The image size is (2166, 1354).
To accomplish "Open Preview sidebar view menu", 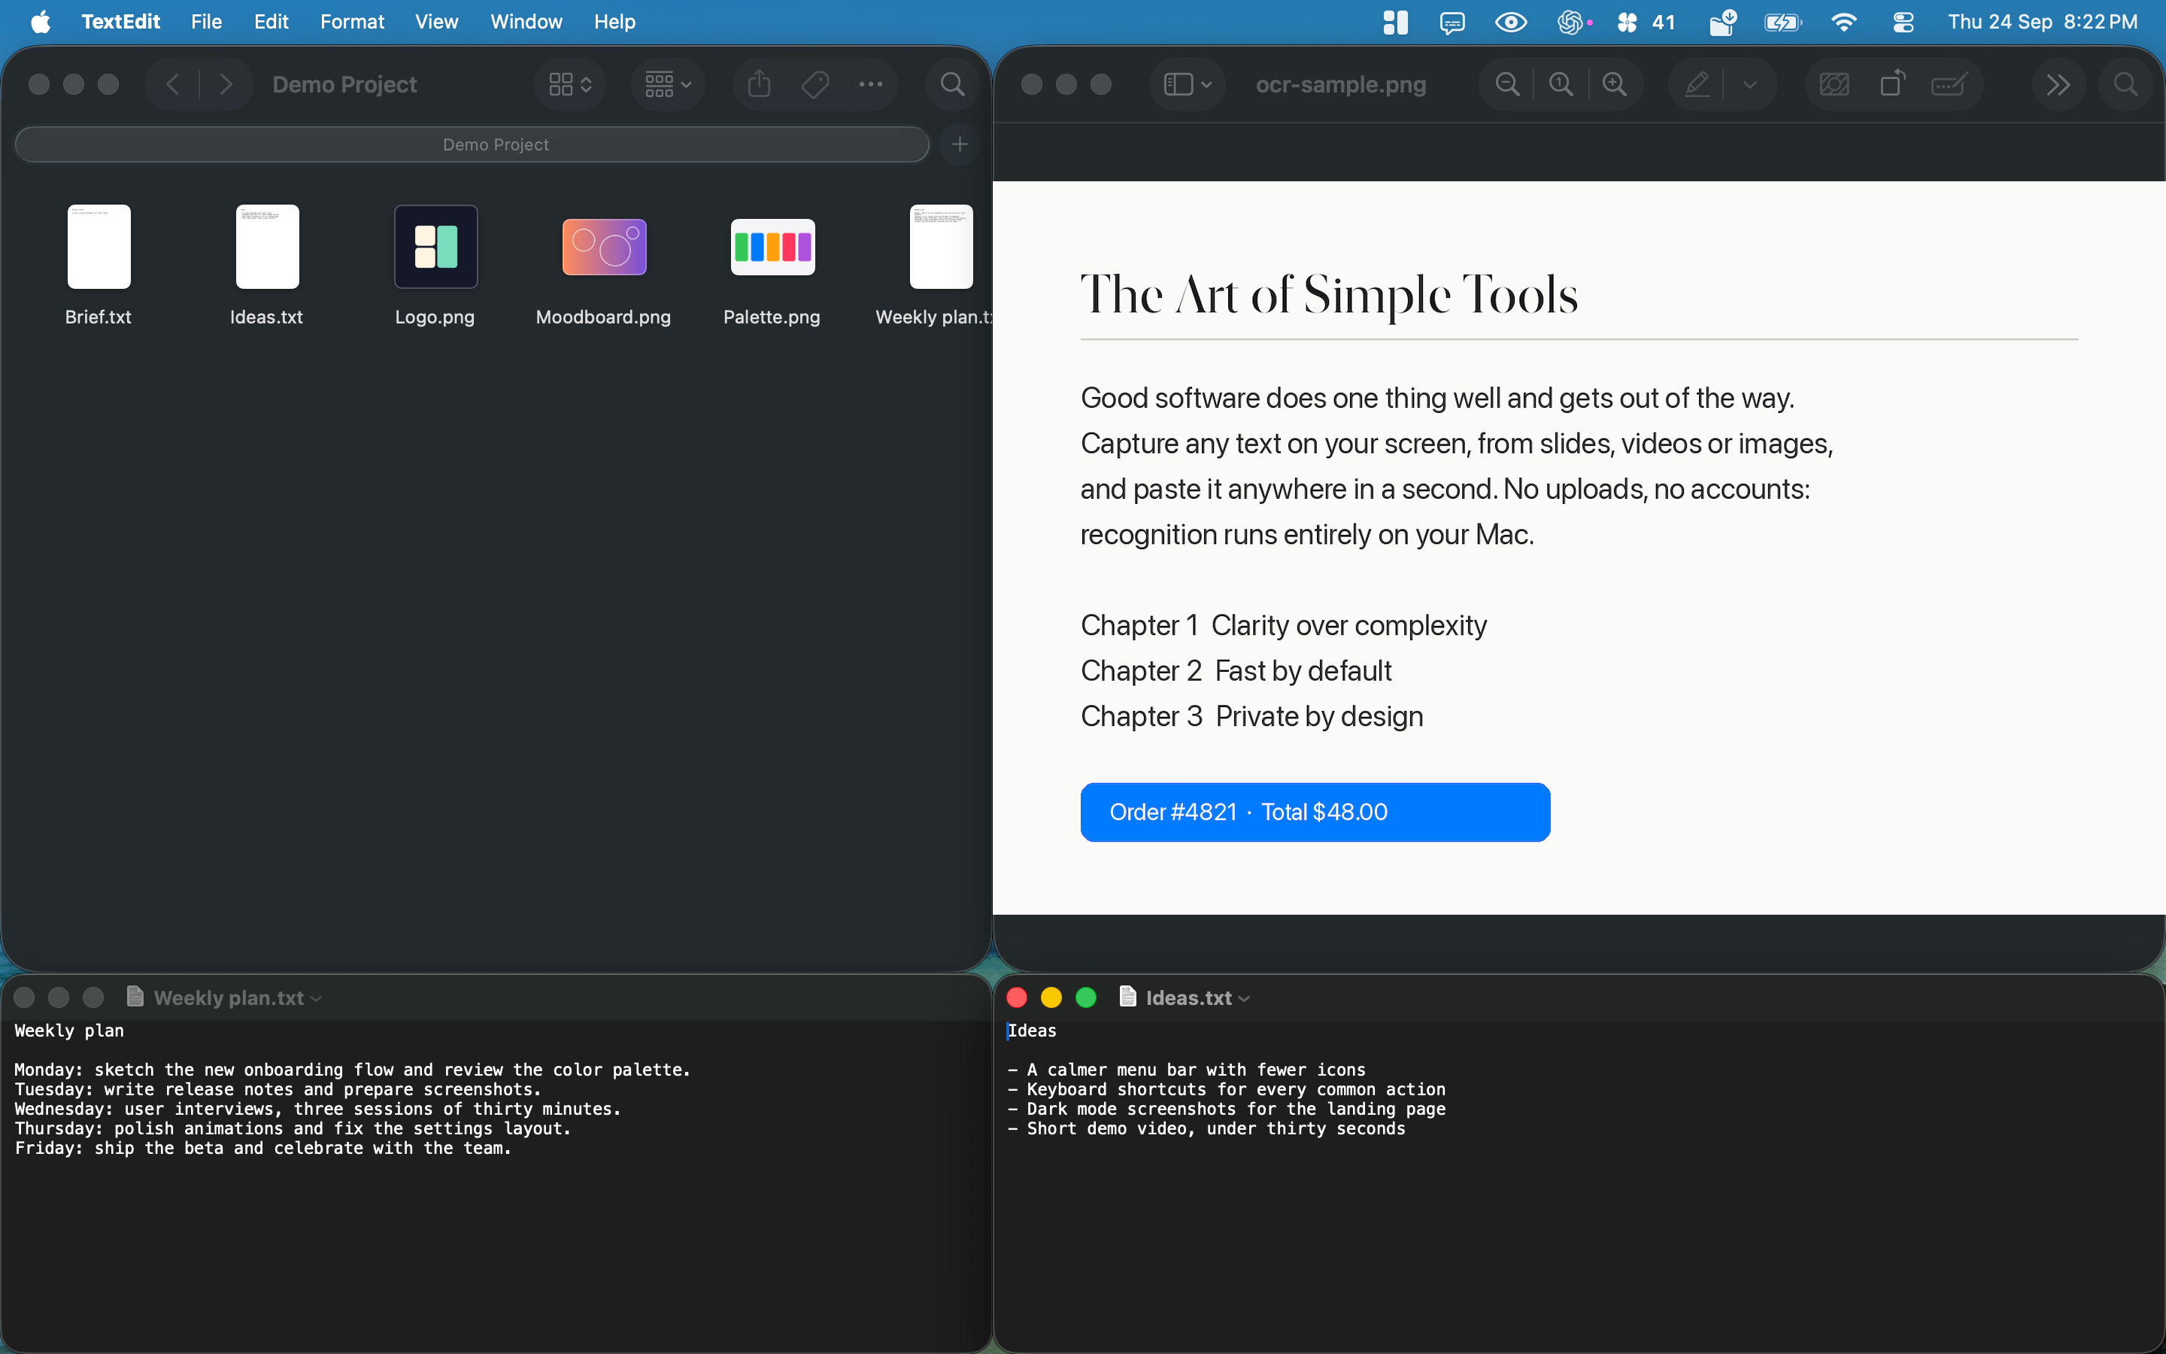I will [1187, 84].
